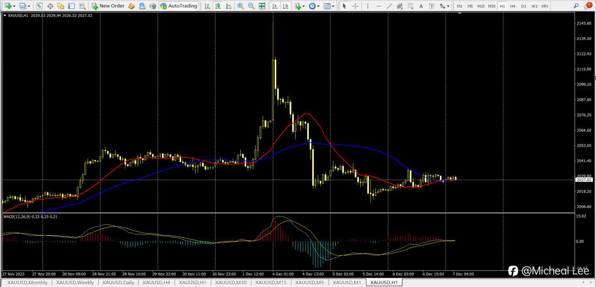This screenshot has width=596, height=287.
Task: Open the XAUUSD,Daily chart tab
Action: 118,282
